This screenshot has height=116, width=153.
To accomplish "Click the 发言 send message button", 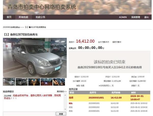I will coord(61,114).
